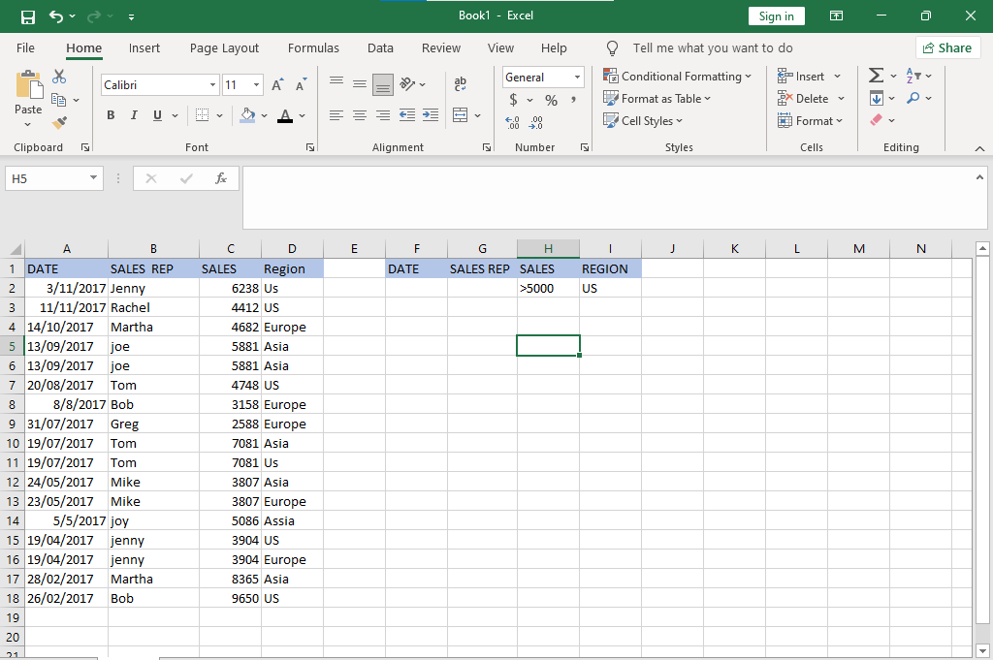
Task: Click the Sign in button
Action: click(776, 16)
